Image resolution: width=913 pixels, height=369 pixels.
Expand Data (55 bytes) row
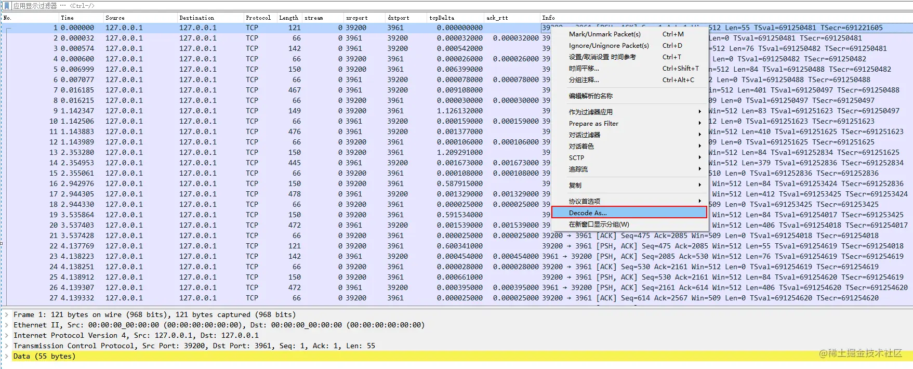(7, 356)
